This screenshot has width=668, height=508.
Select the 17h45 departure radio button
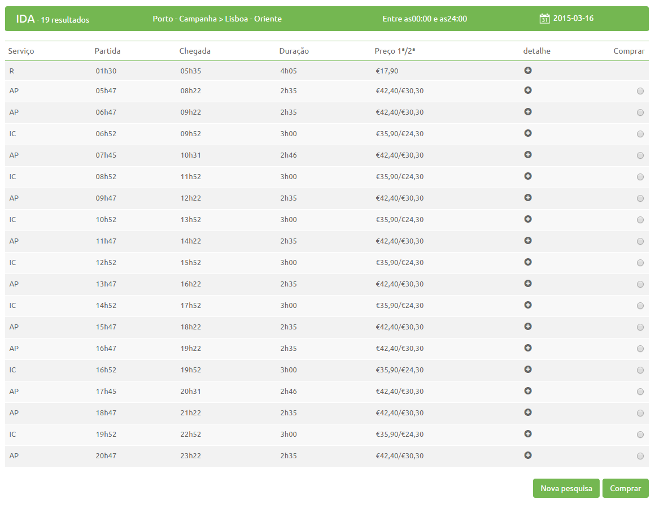(x=640, y=392)
